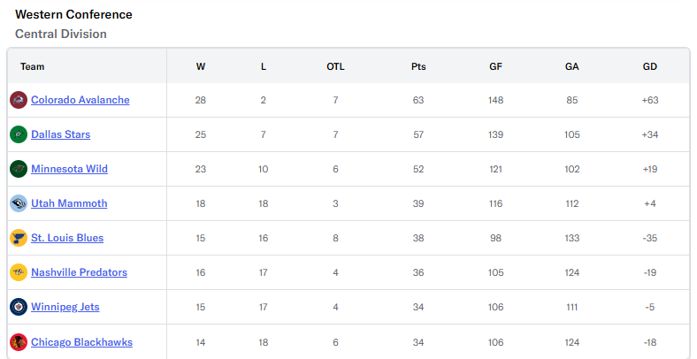Open the St. Louis Blues link
The image size is (697, 359).
tap(67, 238)
